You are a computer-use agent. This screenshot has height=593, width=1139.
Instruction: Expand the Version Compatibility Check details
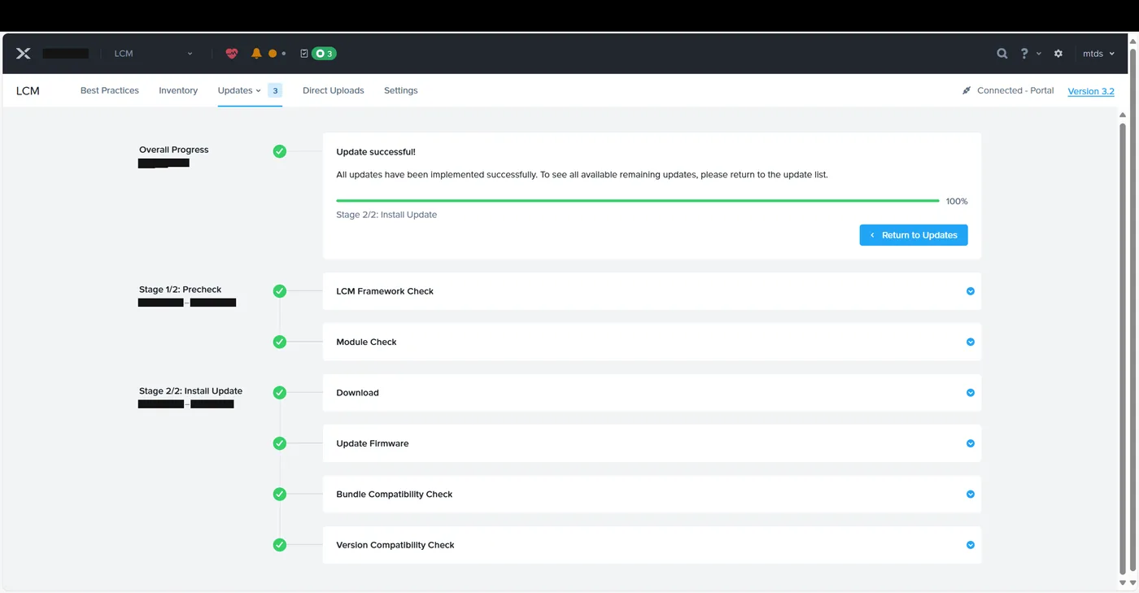pos(971,545)
